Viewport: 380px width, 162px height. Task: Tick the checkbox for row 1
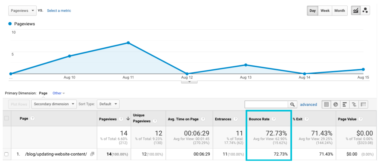click(x=6, y=154)
